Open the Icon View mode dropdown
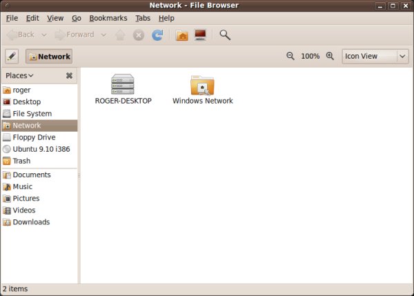The image size is (414, 296). [375, 57]
